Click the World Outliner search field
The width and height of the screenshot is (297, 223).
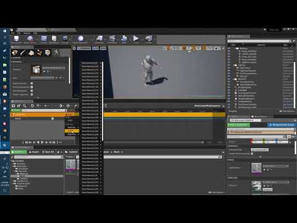coord(260,41)
